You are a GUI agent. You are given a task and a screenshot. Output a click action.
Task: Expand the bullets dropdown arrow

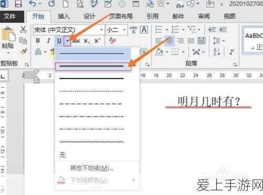(x=167, y=29)
